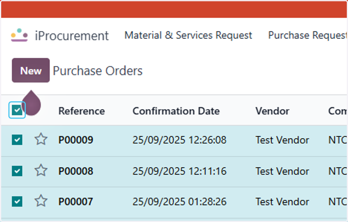
Task: Open the Material & Services Request menu
Action: tap(188, 35)
